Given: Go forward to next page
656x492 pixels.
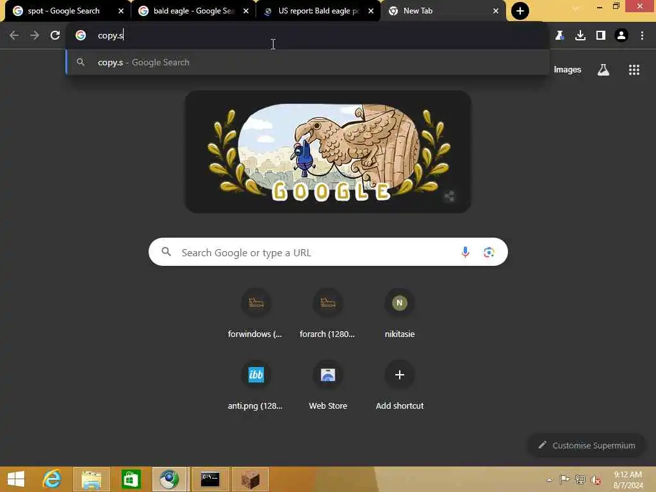Looking at the screenshot, I should [35, 35].
